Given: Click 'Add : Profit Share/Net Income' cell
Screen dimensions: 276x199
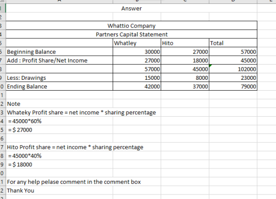Looking at the screenshot, I should coord(59,60).
